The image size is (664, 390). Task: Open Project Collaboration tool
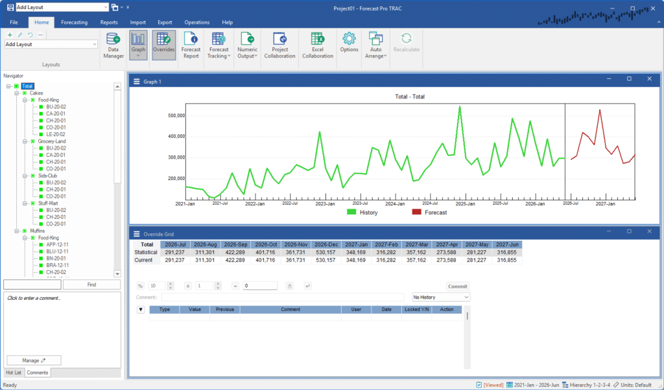[x=279, y=45]
